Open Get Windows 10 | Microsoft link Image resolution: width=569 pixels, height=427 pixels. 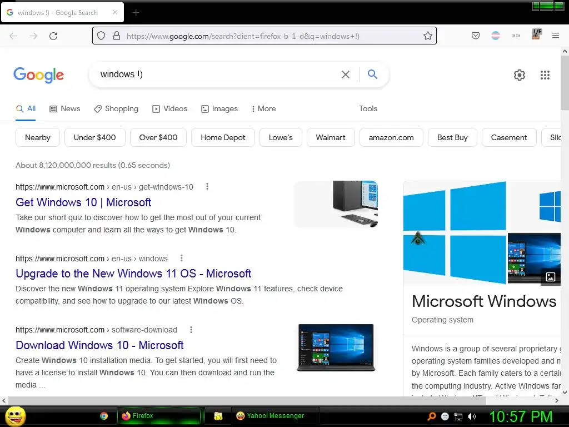click(x=83, y=202)
